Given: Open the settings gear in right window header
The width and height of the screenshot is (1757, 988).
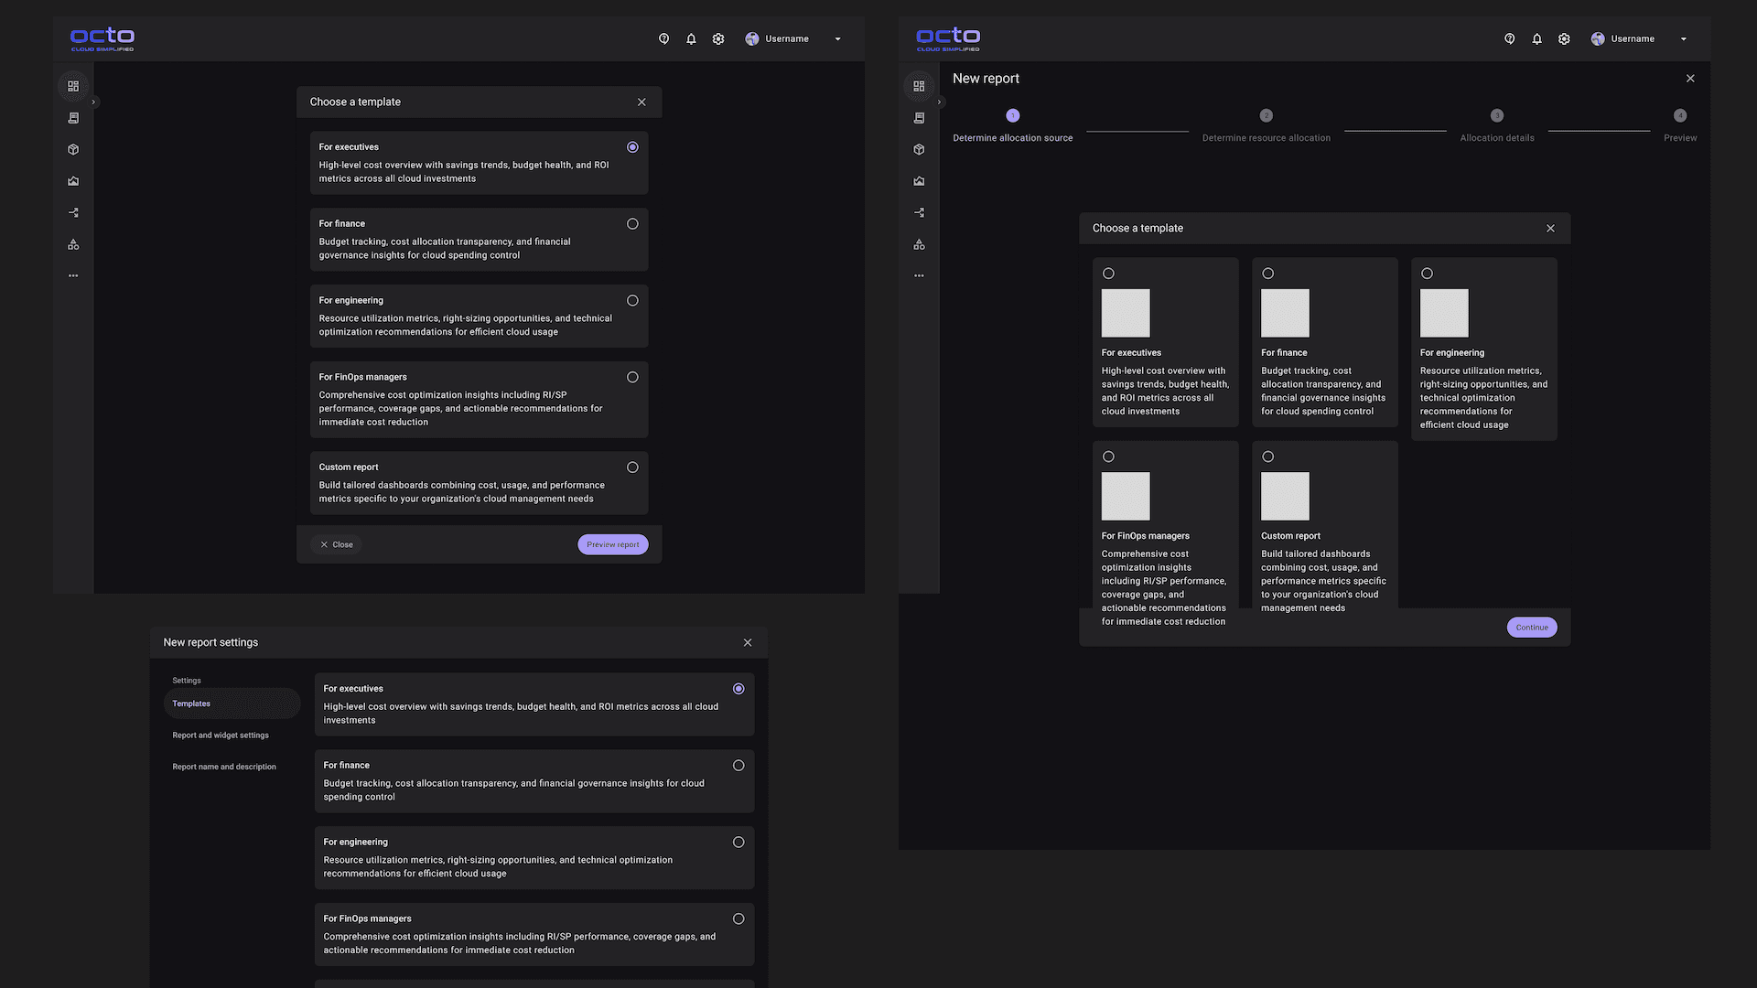Looking at the screenshot, I should (1564, 39).
